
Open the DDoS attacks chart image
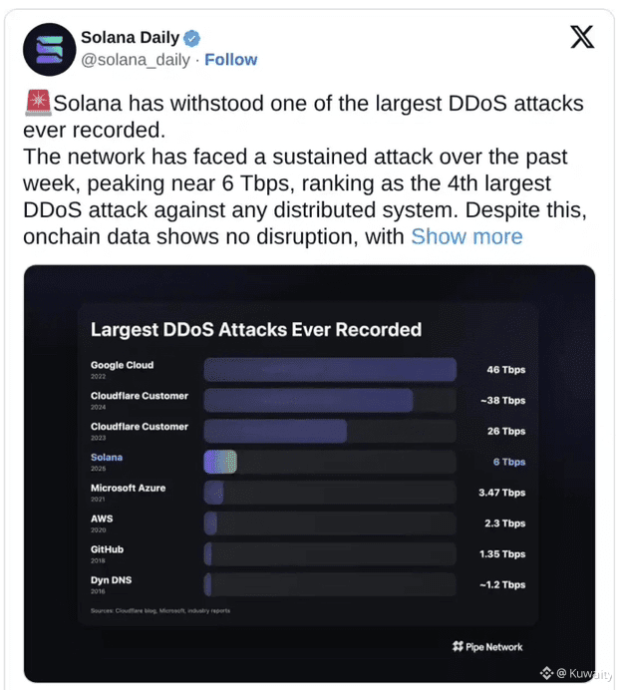coord(309,474)
